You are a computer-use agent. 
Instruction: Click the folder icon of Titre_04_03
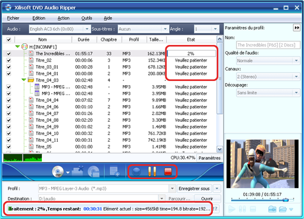[x=31, y=80]
